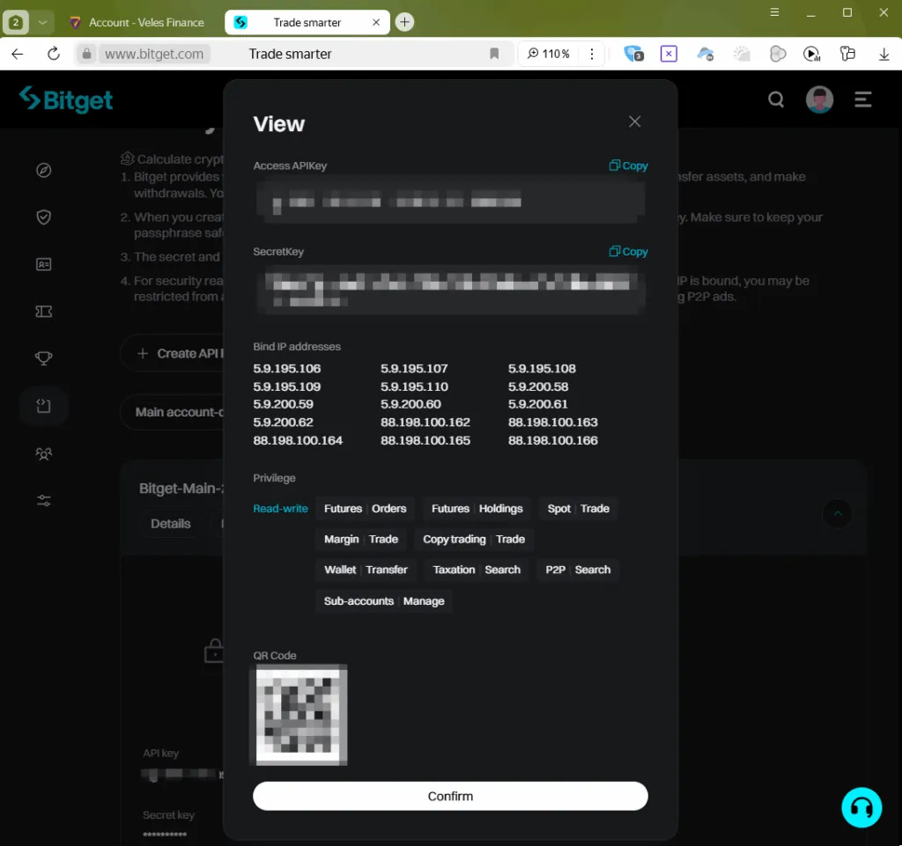Copy the SecretKey using its Copy link
902x846 pixels.
point(628,251)
